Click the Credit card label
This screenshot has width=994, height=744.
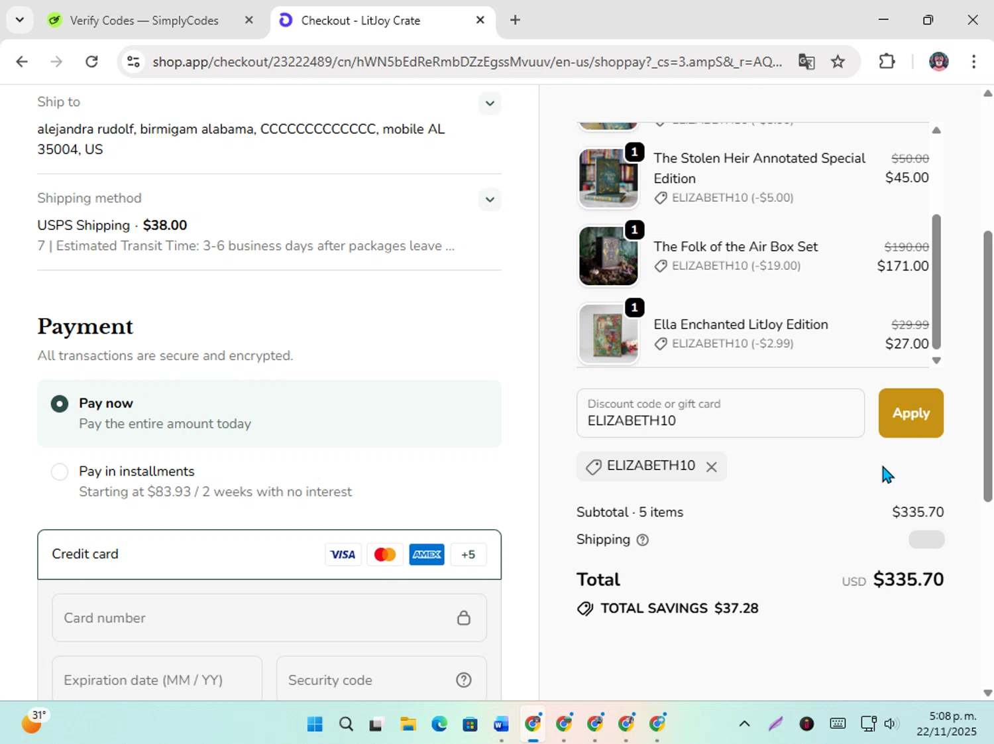(x=85, y=554)
